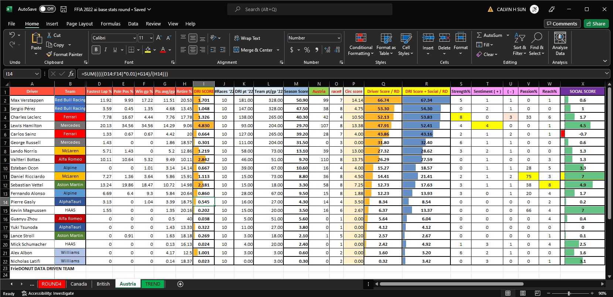Click Insert Function fx icon

(71, 74)
